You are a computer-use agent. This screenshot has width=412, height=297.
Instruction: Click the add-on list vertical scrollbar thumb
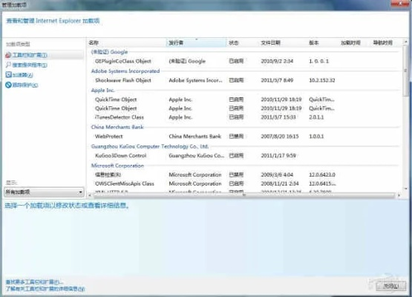click(406, 71)
